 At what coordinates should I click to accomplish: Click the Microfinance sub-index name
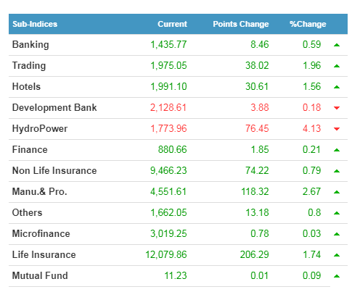pos(41,233)
